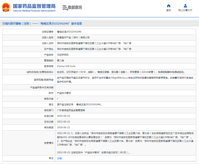The width and height of the screenshot is (199, 164).
Task: Click the 附件 label cell
Action: [x=29, y=93]
